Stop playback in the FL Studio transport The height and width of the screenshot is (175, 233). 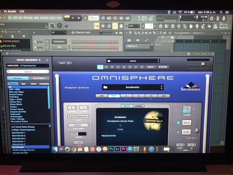(x=79, y=18)
